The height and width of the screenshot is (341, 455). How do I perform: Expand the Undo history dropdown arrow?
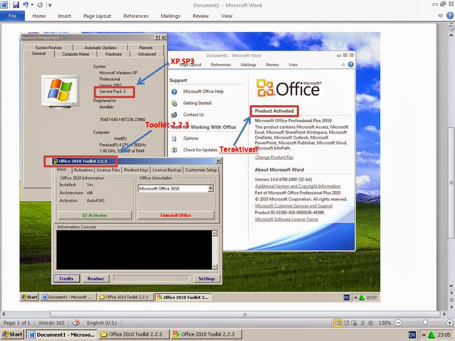point(32,5)
